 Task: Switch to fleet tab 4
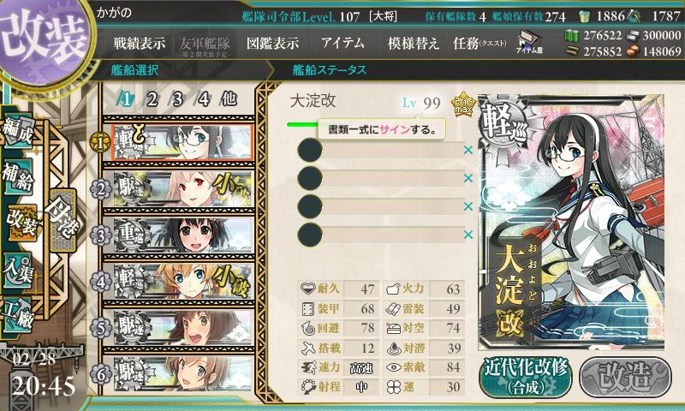pyautogui.click(x=204, y=99)
